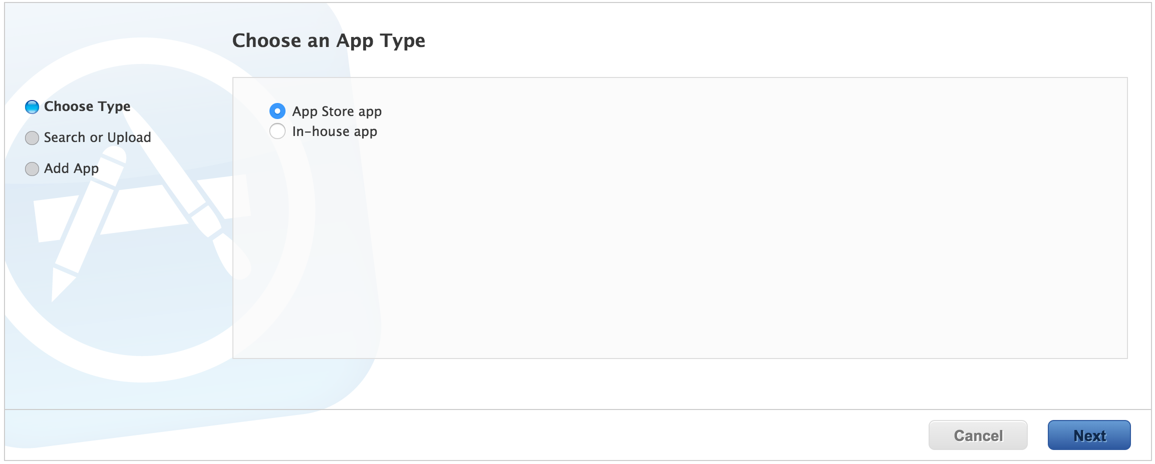Click the blue Choose Type step indicator
1155x464 pixels.
tap(32, 107)
